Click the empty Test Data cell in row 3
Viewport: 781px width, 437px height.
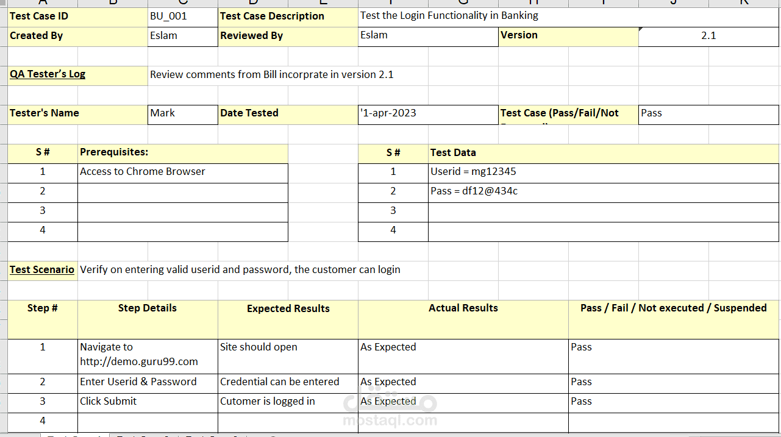coord(604,212)
